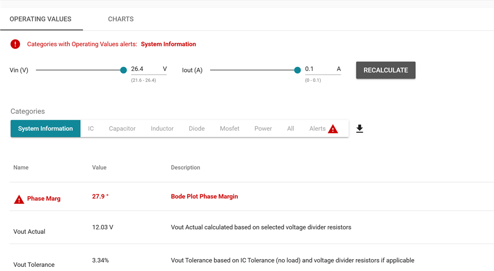The height and width of the screenshot is (271, 494).
Task: Click the download icon next to categories
Action: tap(360, 129)
